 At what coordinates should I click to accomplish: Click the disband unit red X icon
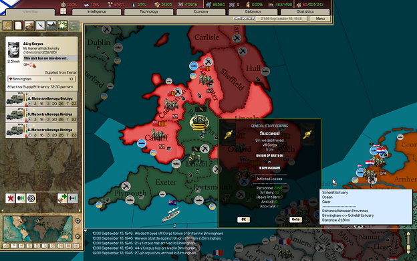coord(10,198)
